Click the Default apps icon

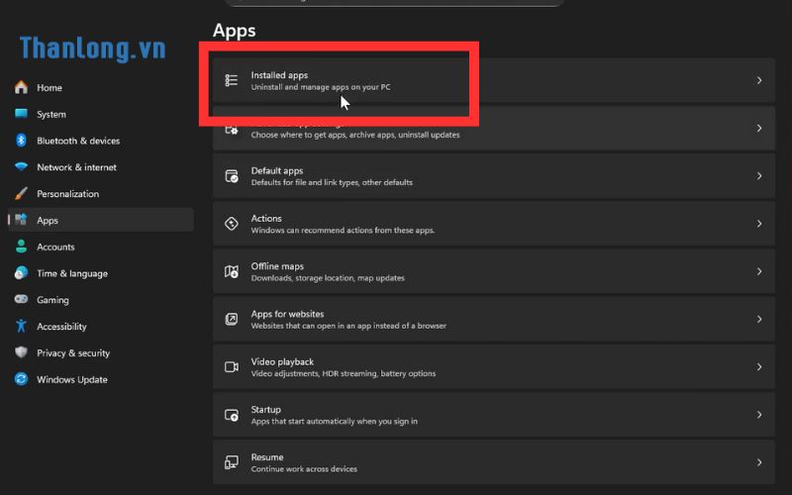tap(232, 176)
